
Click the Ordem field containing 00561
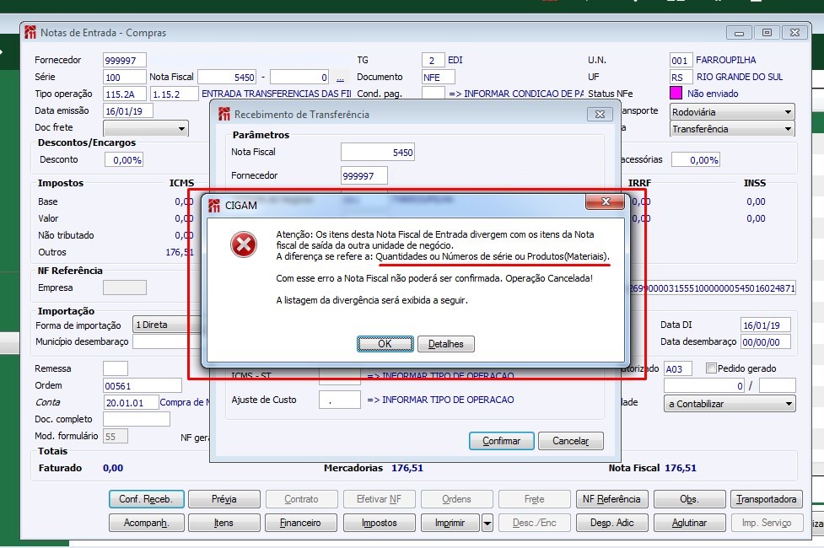tap(143, 385)
